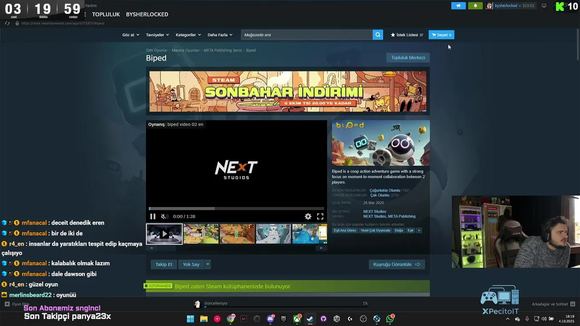This screenshot has width=580, height=326.
Task: Go to Macera Oyunları breadcrumb
Action: (x=186, y=50)
